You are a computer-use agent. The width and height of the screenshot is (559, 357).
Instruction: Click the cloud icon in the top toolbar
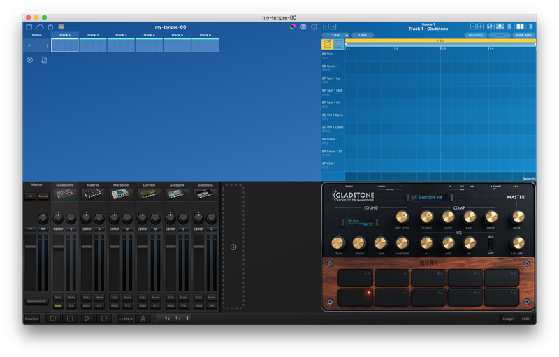[x=40, y=27]
